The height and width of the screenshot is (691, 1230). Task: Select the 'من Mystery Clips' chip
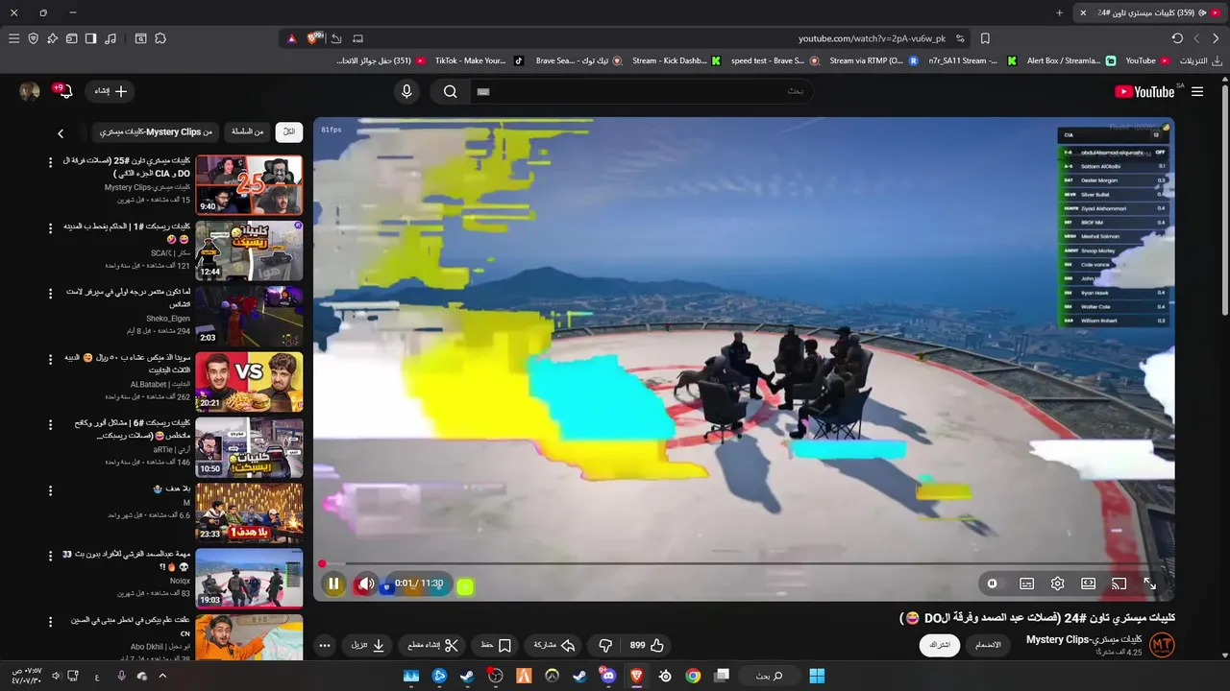tap(156, 131)
